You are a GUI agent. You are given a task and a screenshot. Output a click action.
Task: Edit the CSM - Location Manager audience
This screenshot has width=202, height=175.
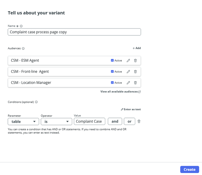[128, 83]
